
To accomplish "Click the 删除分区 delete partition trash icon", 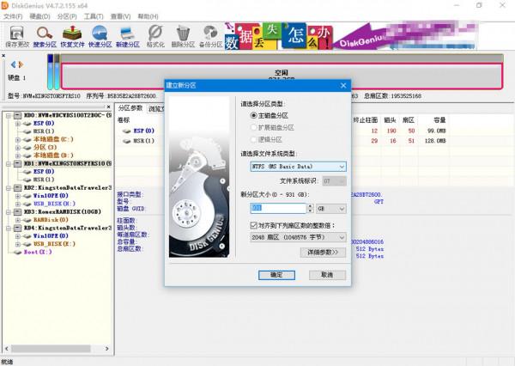I will (x=183, y=36).
